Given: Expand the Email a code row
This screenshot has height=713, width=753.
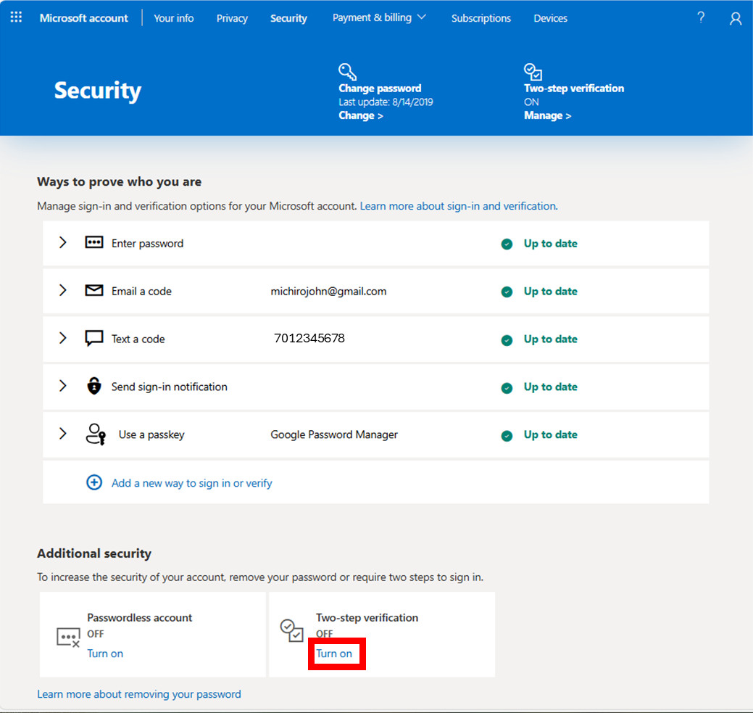Looking at the screenshot, I should [62, 290].
